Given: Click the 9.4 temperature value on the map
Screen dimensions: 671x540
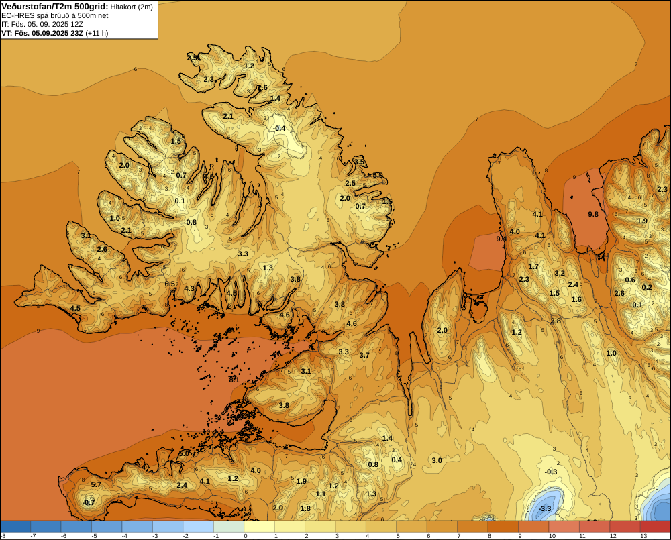Looking at the screenshot, I should (501, 239).
